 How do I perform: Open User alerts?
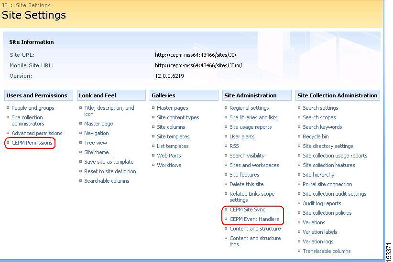pos(242,136)
